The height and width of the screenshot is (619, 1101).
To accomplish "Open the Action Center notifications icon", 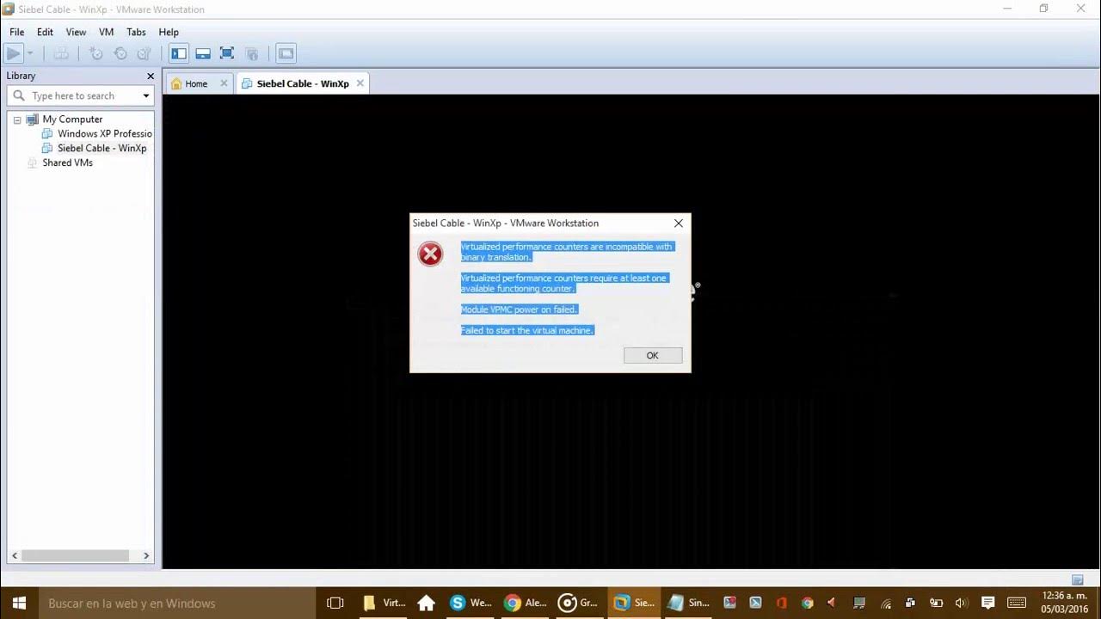I will (x=988, y=603).
